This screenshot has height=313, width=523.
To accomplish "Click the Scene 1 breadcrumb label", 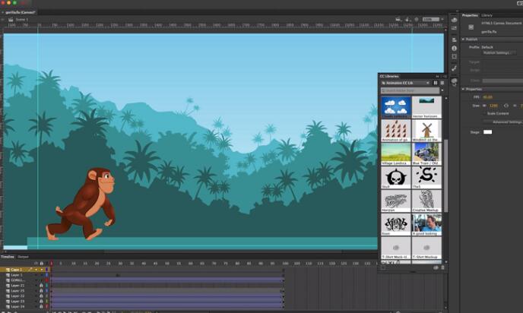I will click(x=22, y=19).
